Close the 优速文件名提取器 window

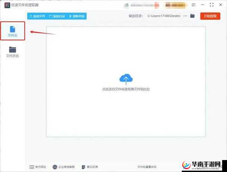[x=221, y=5]
